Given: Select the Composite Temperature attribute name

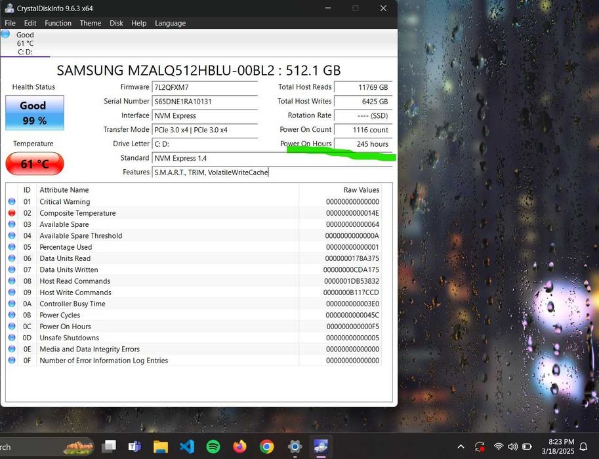Looking at the screenshot, I should 77,213.
